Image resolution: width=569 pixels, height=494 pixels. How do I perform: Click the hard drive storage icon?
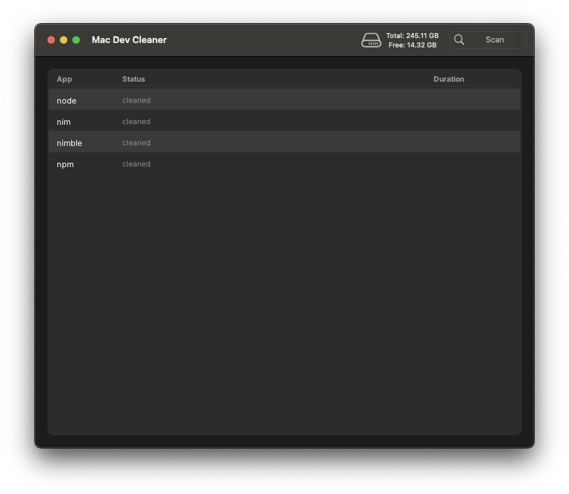(x=371, y=39)
